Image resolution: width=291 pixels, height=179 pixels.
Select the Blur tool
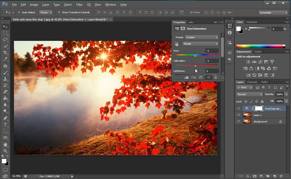tap(5, 105)
